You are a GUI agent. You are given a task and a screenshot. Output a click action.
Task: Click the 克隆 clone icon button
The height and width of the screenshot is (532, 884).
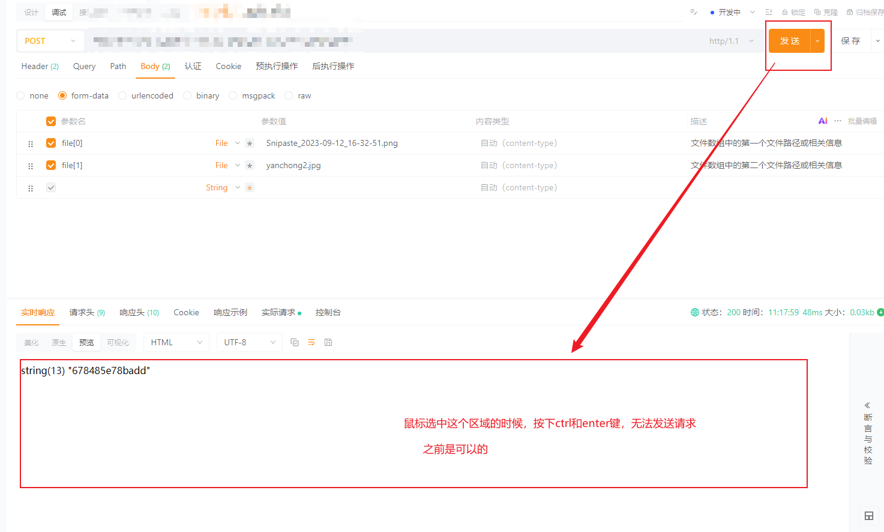coord(826,12)
